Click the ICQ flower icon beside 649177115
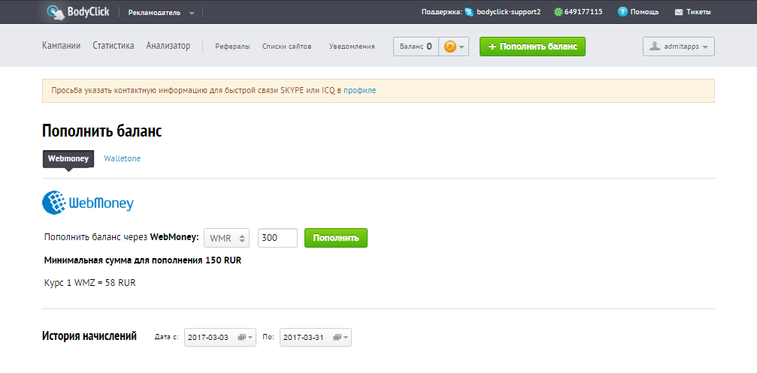Screen dimensions: 757x373 [x=558, y=12]
